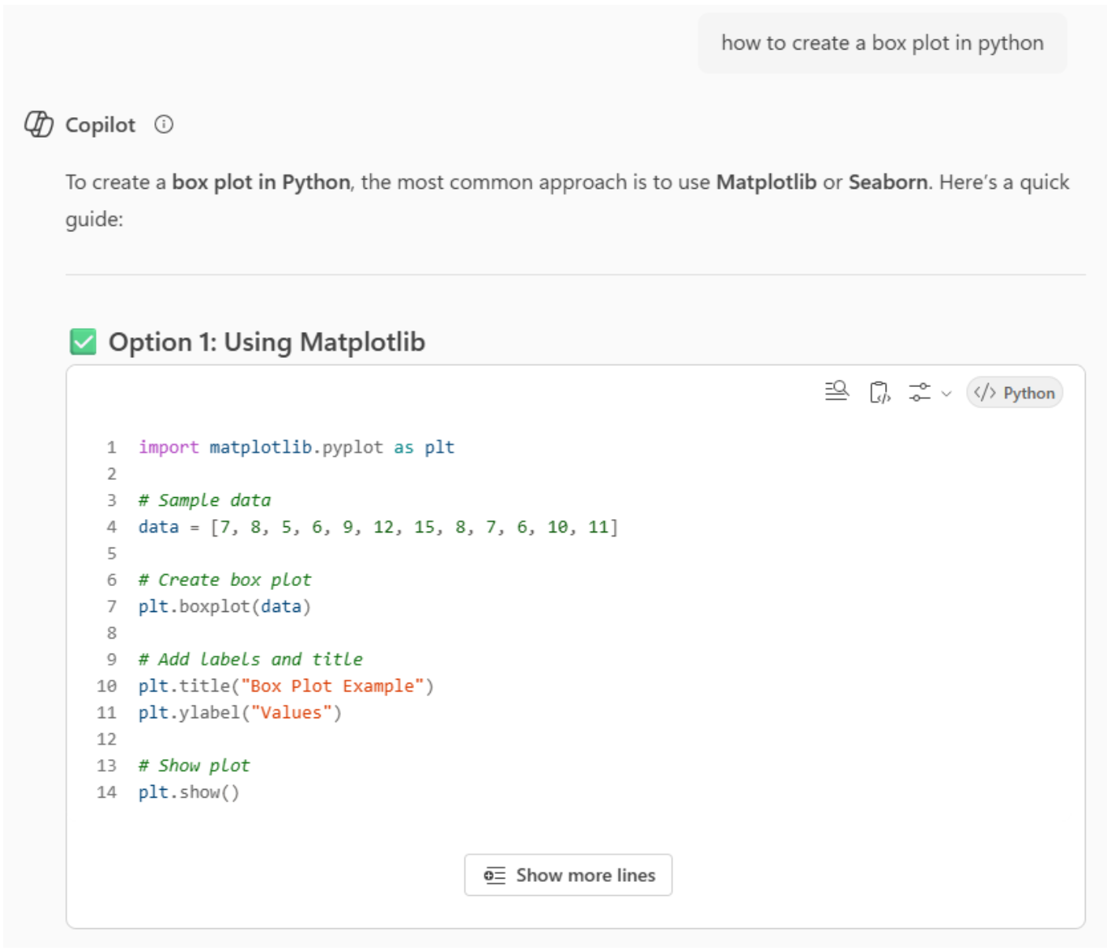Click the bold phrase 'box plot in Python'
The image size is (1107, 951).
coord(261,182)
